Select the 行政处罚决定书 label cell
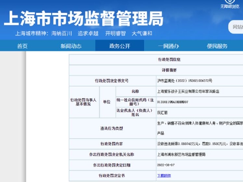Screen dimensions: 243x182 (x=113, y=176)
